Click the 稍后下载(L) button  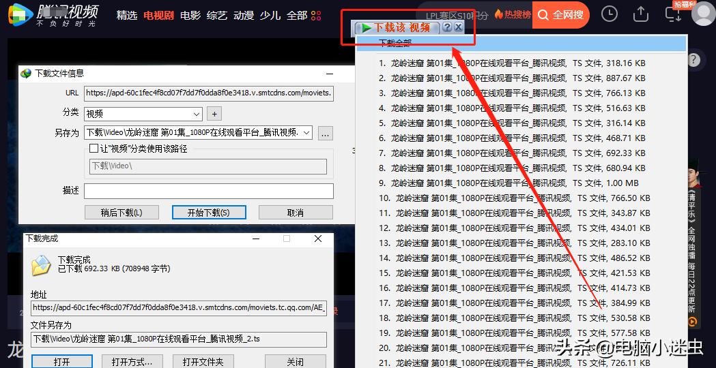121,213
